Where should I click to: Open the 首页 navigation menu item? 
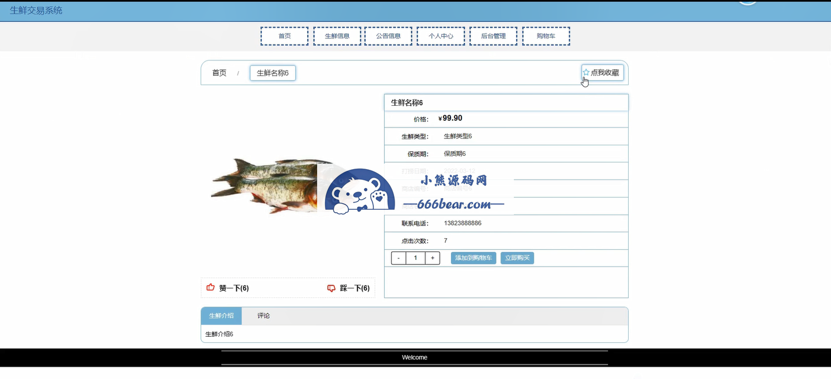[x=284, y=36]
